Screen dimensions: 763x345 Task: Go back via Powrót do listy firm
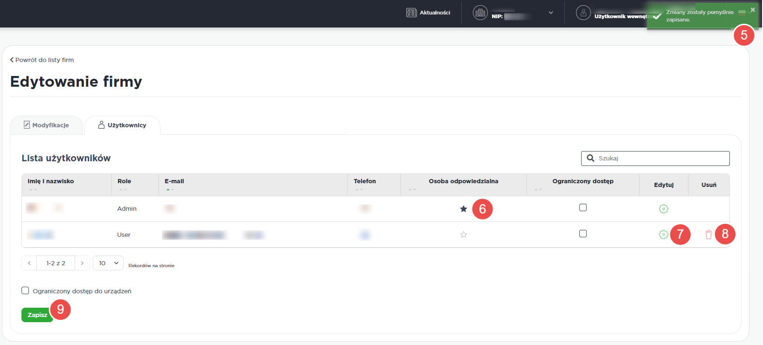pos(42,60)
